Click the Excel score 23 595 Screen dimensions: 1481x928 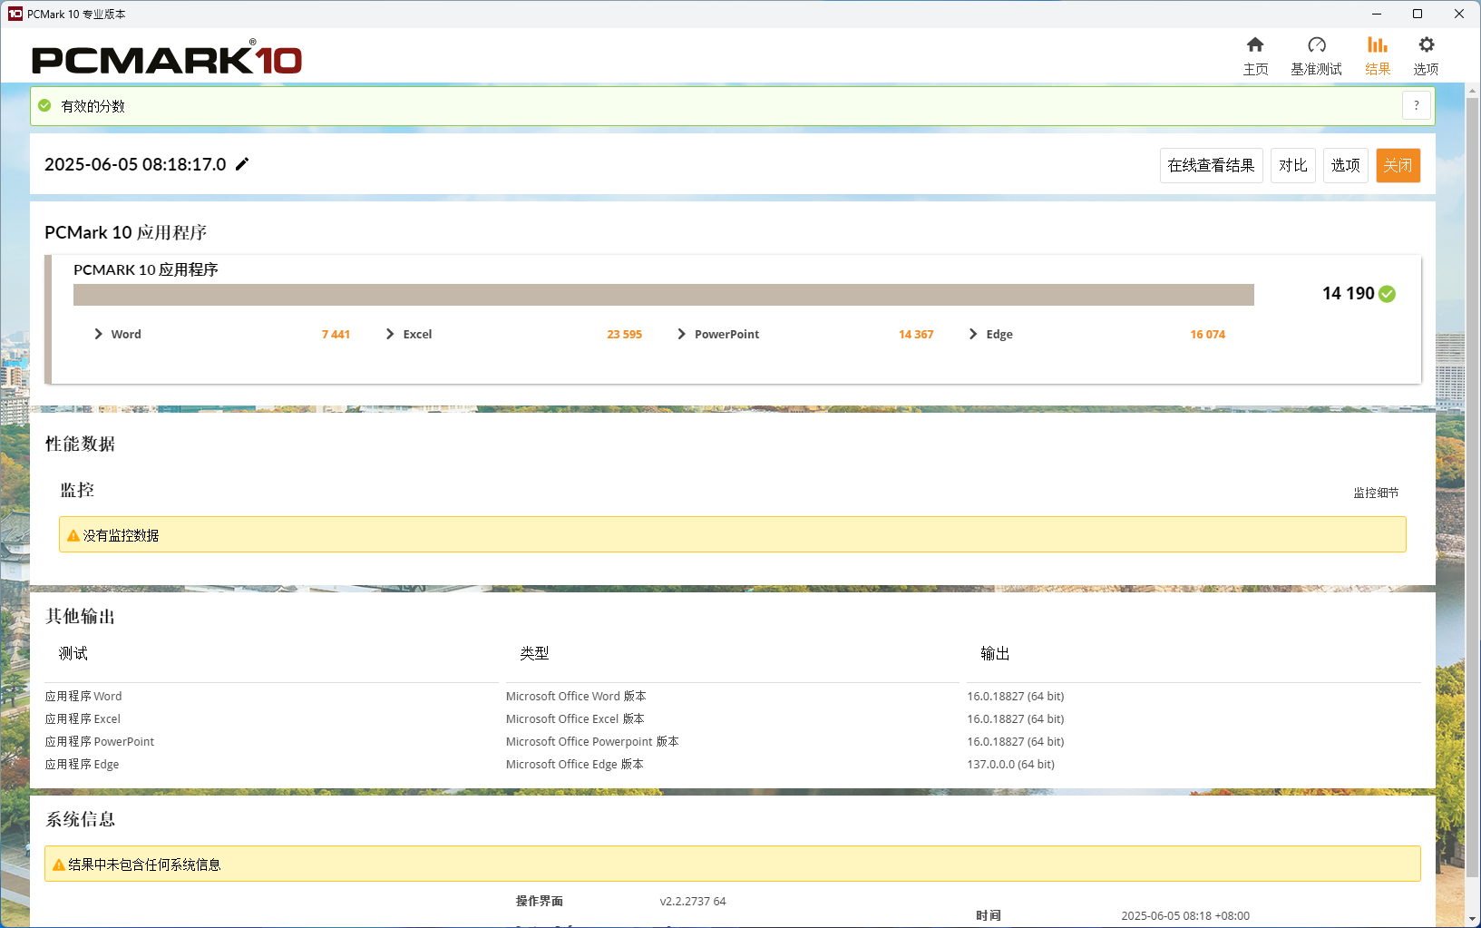tap(624, 334)
